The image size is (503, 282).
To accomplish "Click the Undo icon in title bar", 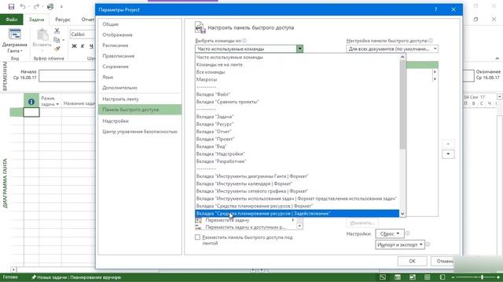I will 23,6.
